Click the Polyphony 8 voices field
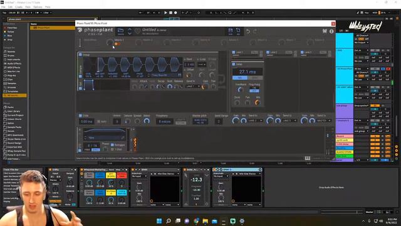The height and width of the screenshot is (226, 401). pyautogui.click(x=164, y=121)
